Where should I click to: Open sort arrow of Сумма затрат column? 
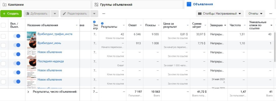click(205, 25)
